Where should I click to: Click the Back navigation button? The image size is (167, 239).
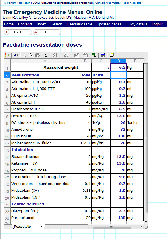point(18,32)
